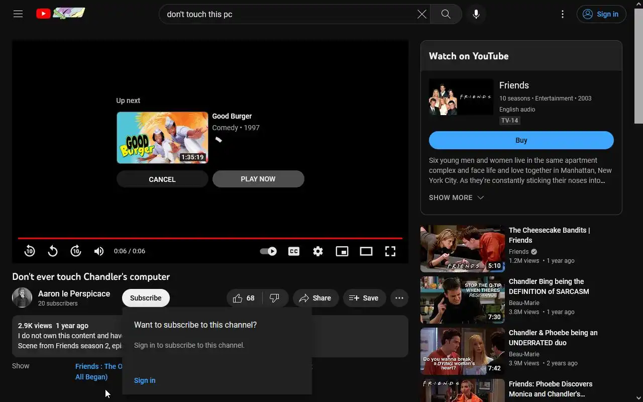This screenshot has height=402, width=643.
Task: Click Play Now for Good Burger
Action: click(x=258, y=179)
